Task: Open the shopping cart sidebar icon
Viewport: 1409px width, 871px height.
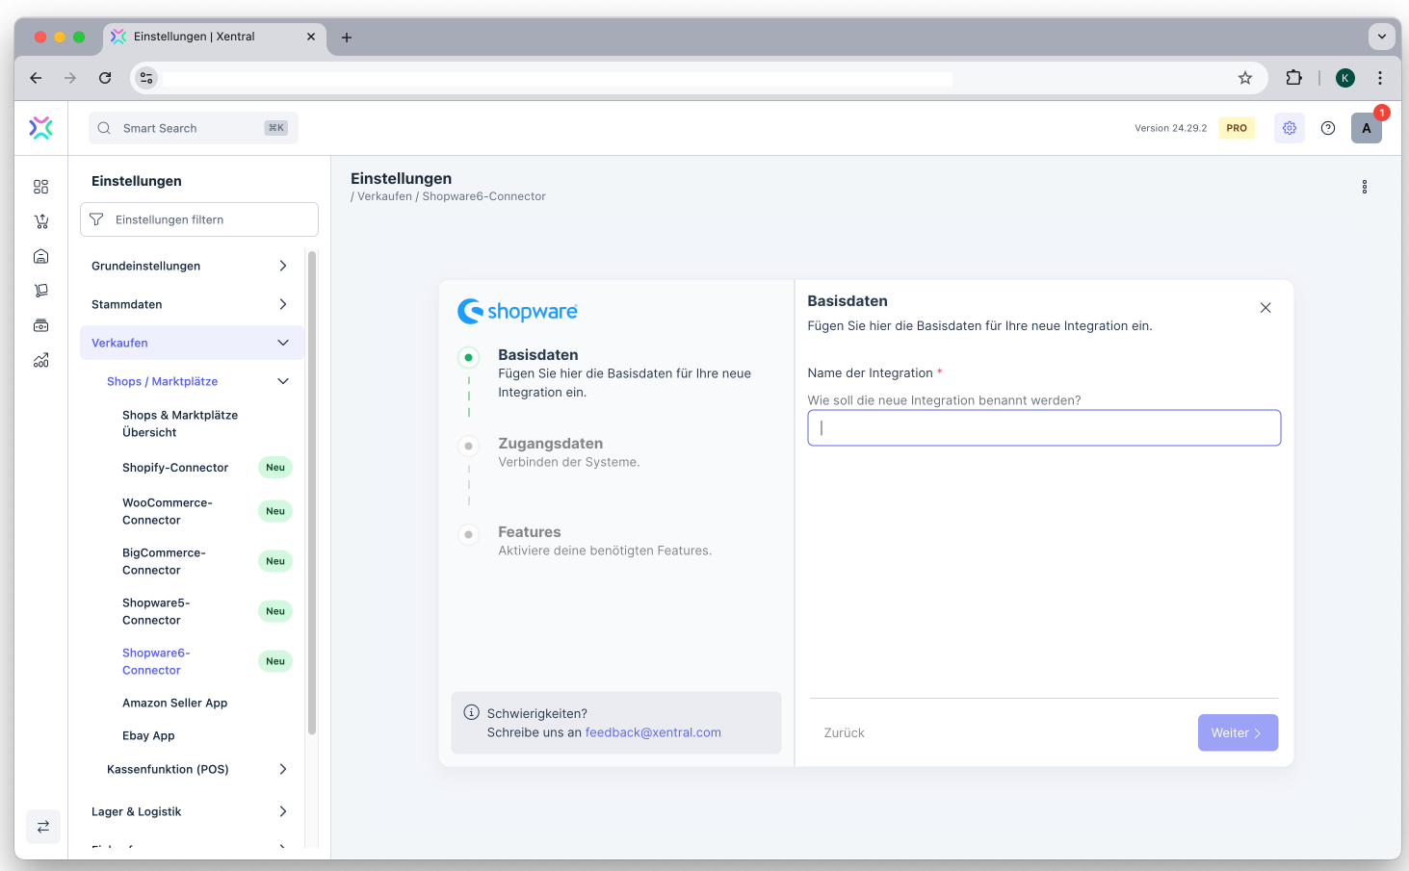Action: coord(40,221)
